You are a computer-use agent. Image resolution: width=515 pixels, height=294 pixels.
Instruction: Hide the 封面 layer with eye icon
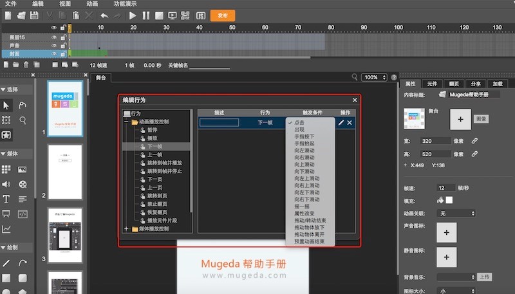pos(54,53)
